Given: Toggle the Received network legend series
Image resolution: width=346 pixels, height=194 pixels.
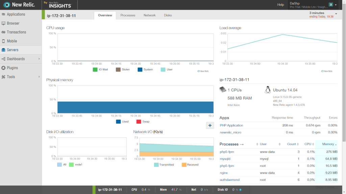Looking at the screenshot, I should pos(190,165).
